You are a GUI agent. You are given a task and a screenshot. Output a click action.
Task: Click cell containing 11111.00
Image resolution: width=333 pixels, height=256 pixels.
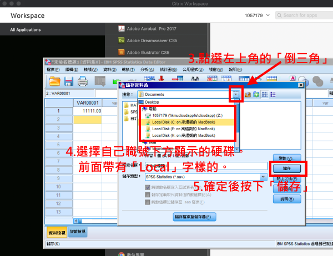point(88,111)
